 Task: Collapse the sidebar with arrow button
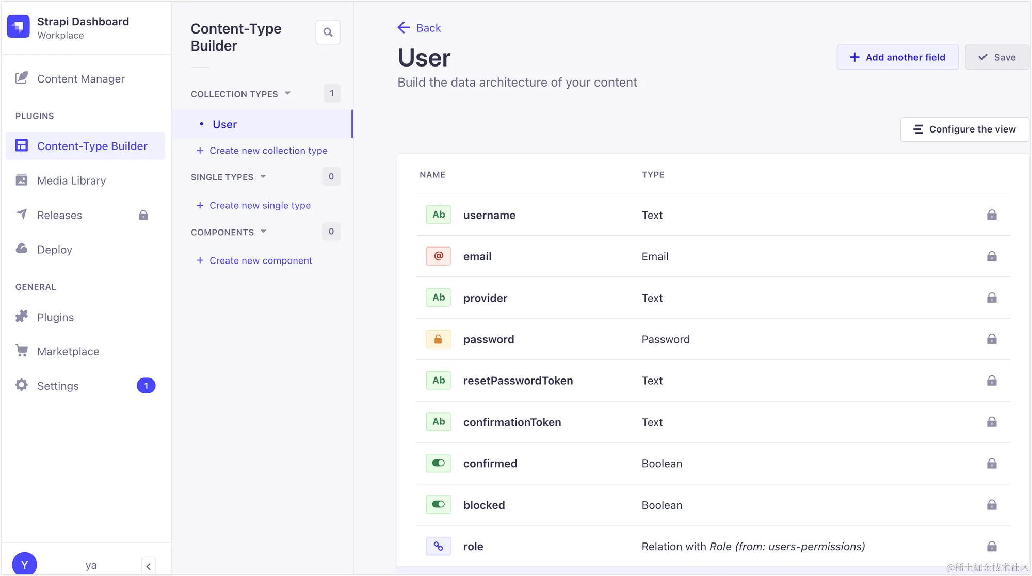pos(148,566)
